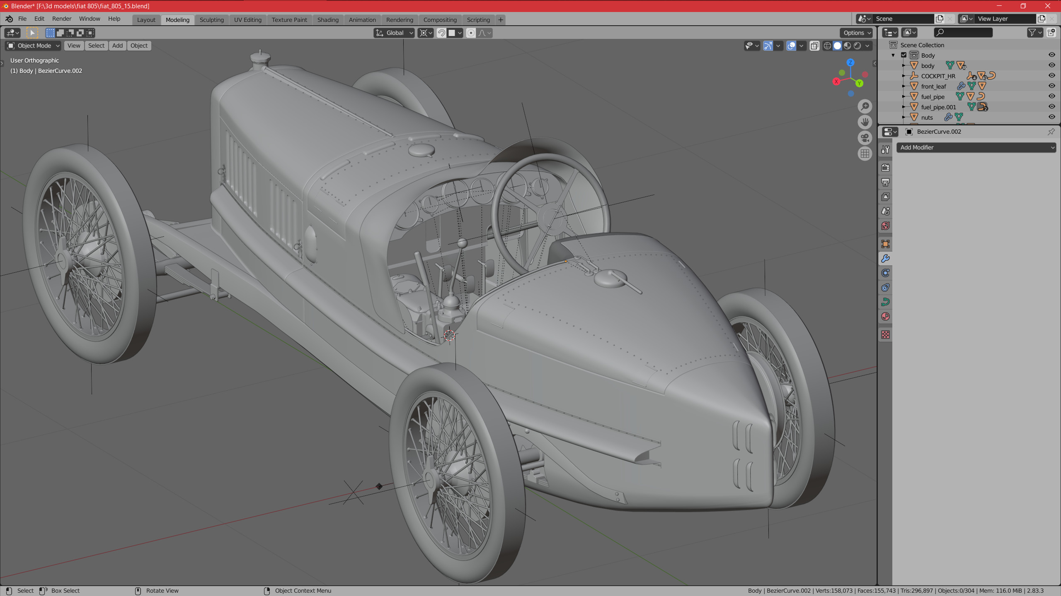Set selection mode to extend
The width and height of the screenshot is (1061, 596).
[x=60, y=33]
